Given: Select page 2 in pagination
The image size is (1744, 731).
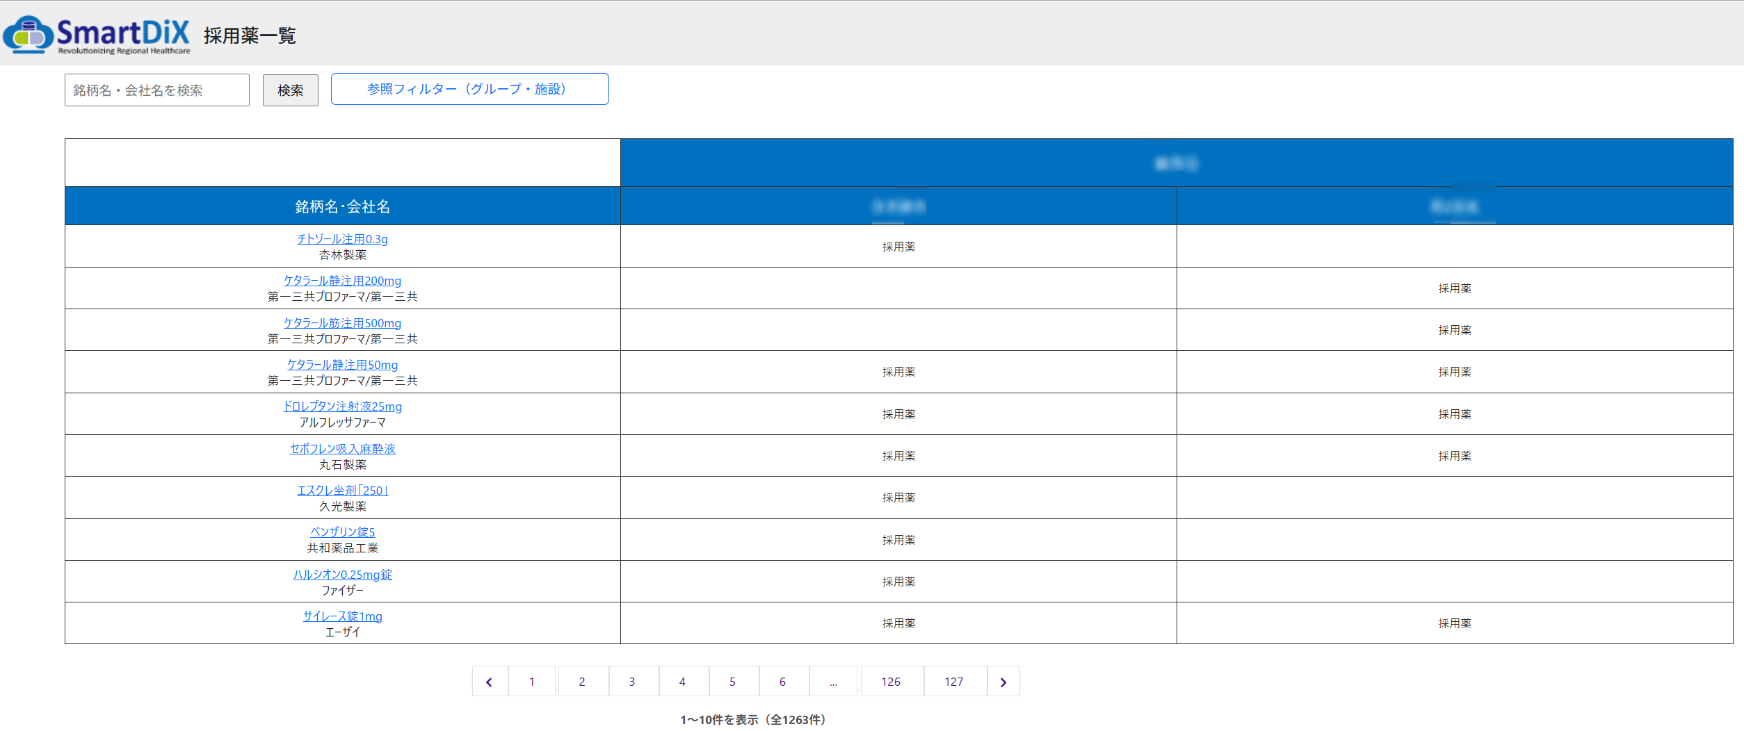Looking at the screenshot, I should [x=582, y=682].
